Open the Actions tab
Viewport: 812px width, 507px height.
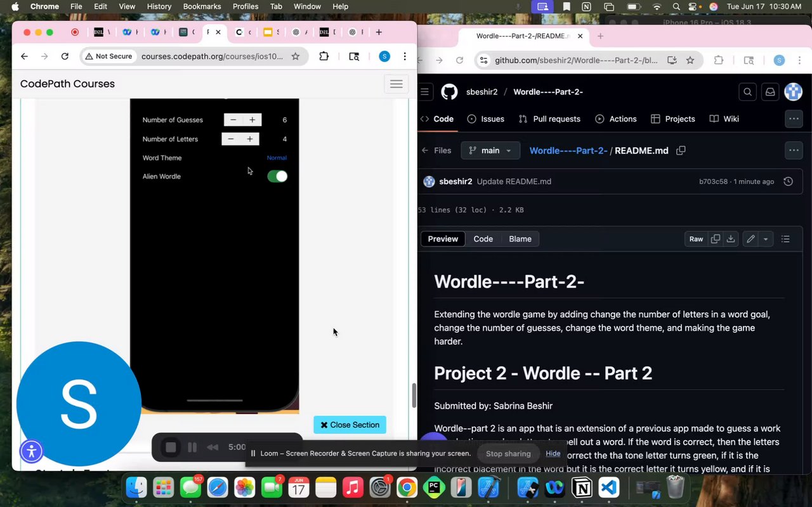[x=616, y=119]
